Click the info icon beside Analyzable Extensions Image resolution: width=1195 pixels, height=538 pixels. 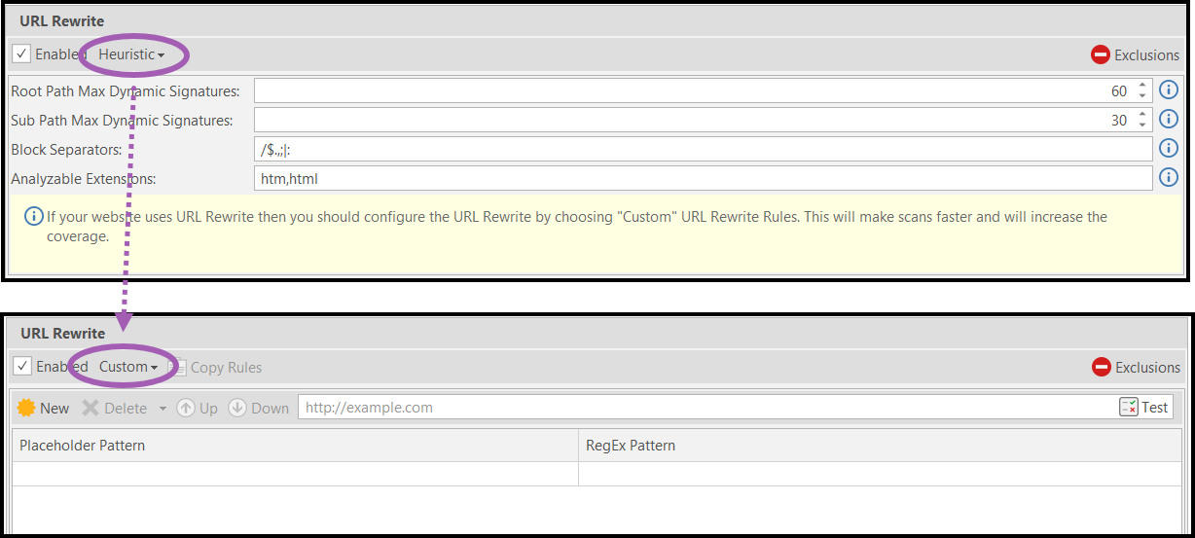point(1169,178)
